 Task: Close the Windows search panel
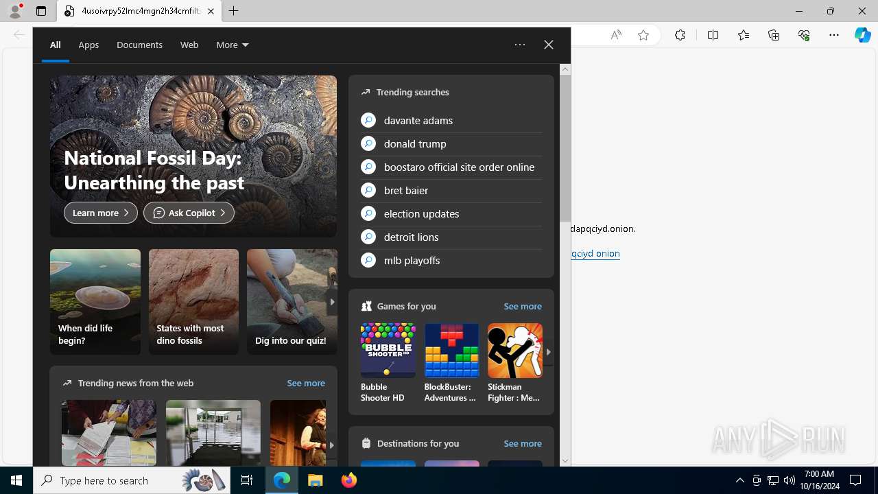[549, 45]
